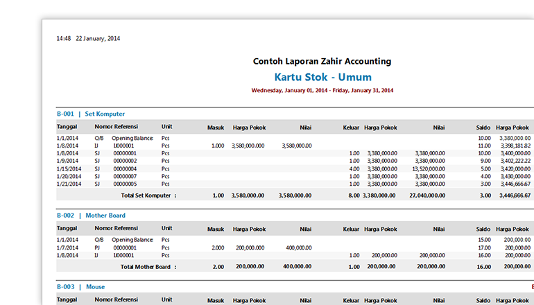
Task: Click the Saldo header in Set Komputer table
Action: click(483, 128)
